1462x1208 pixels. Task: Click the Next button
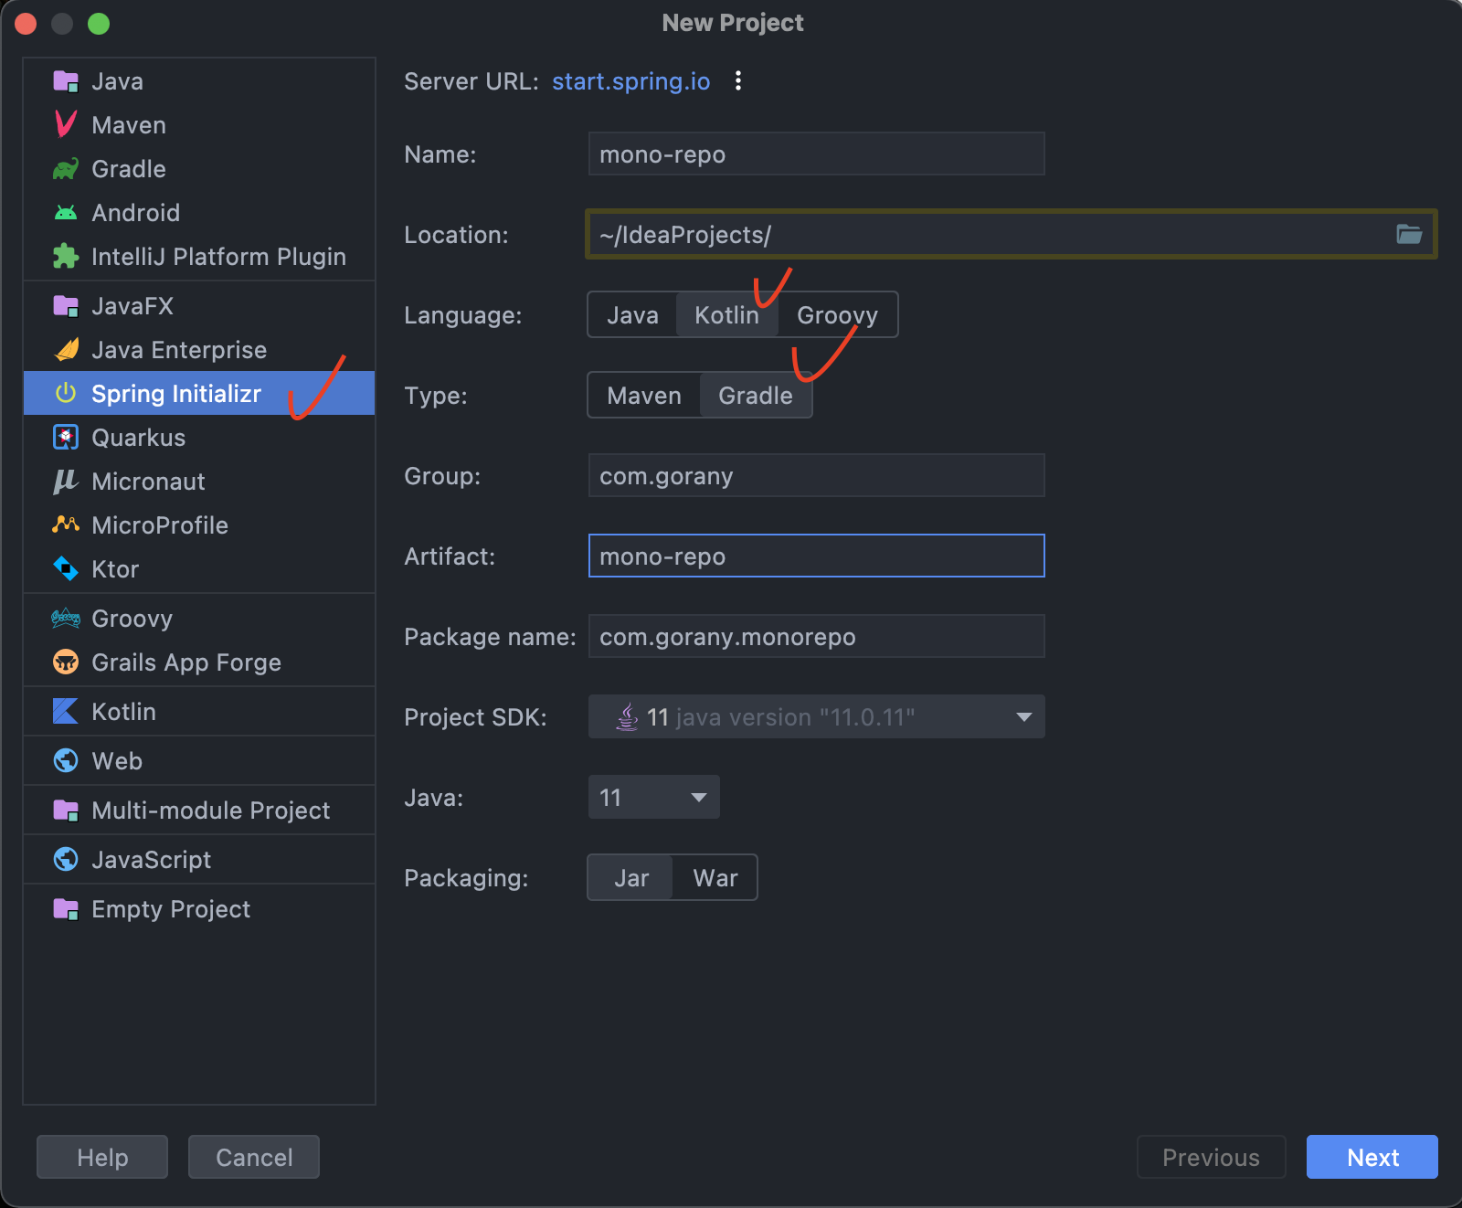tap(1372, 1157)
